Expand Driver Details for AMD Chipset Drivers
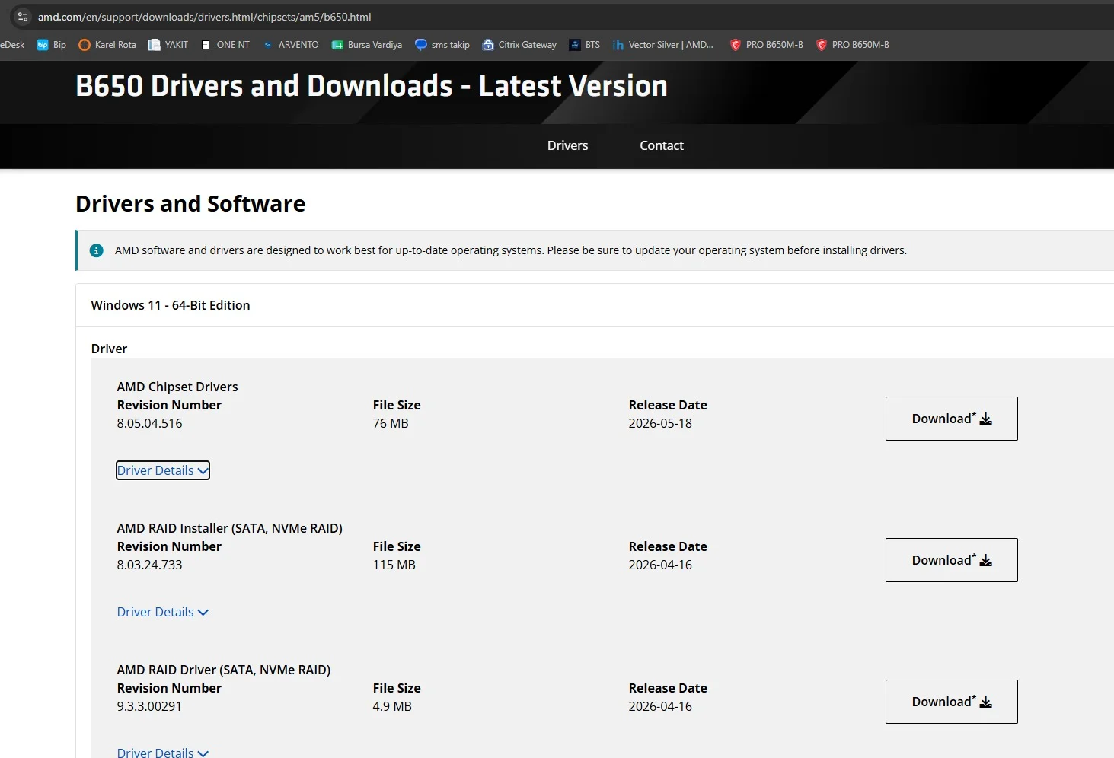 [163, 470]
